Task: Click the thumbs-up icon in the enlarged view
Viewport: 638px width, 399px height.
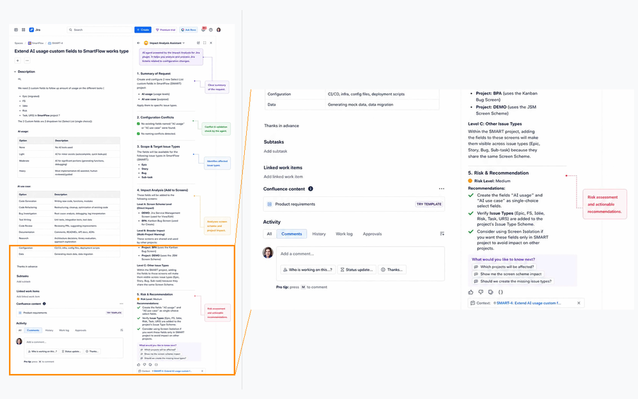Action: [471, 292]
